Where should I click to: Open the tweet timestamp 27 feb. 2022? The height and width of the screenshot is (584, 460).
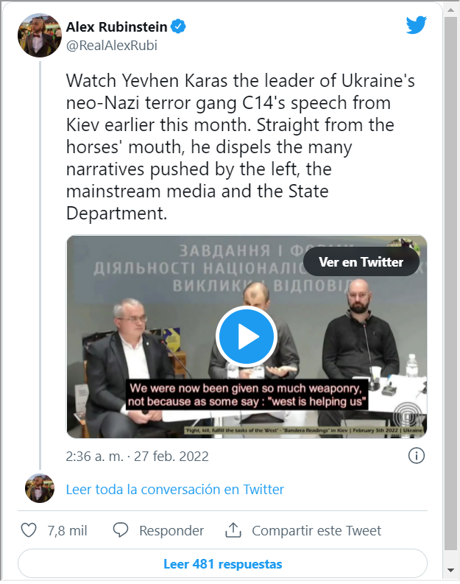138,456
